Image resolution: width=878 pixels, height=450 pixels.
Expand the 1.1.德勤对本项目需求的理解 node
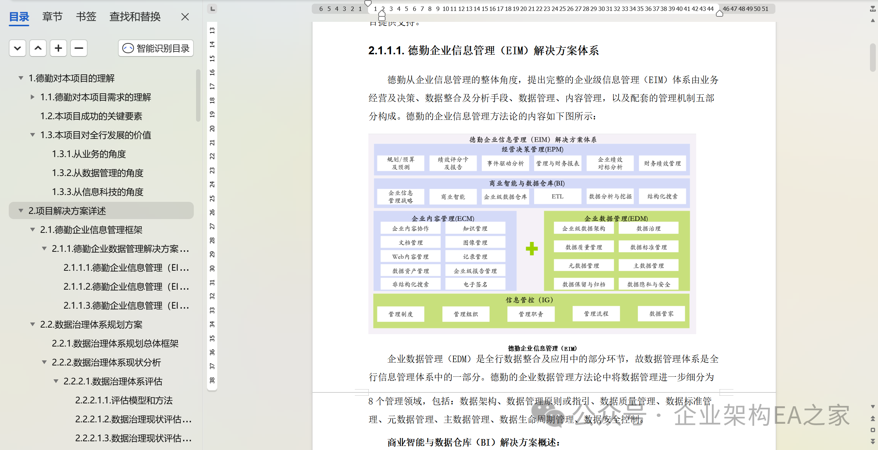point(32,97)
